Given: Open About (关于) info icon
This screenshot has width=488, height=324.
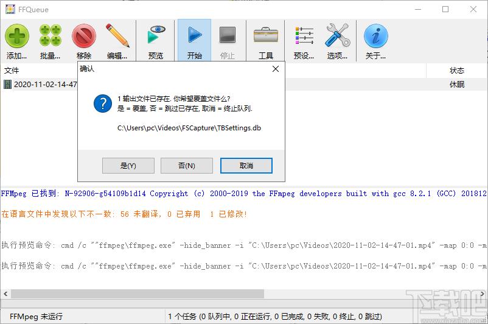Looking at the screenshot, I should 375,36.
